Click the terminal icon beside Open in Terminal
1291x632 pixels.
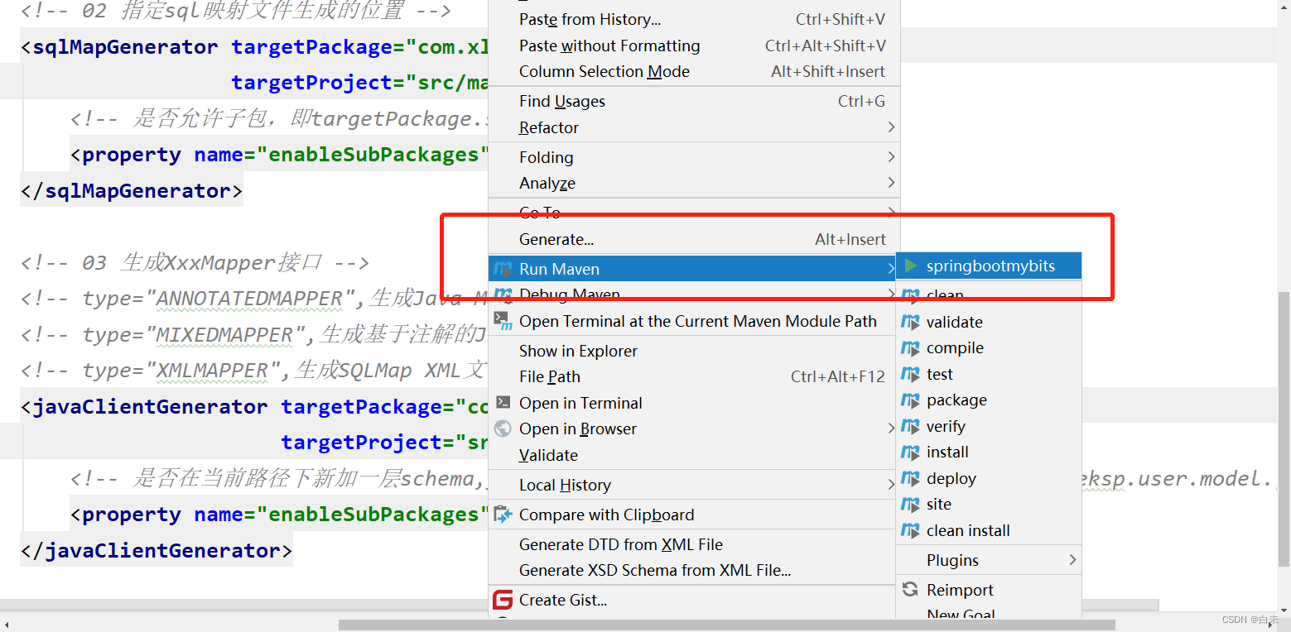(x=503, y=403)
